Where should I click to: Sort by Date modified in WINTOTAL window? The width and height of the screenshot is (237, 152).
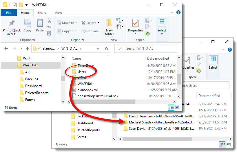pos(158,59)
